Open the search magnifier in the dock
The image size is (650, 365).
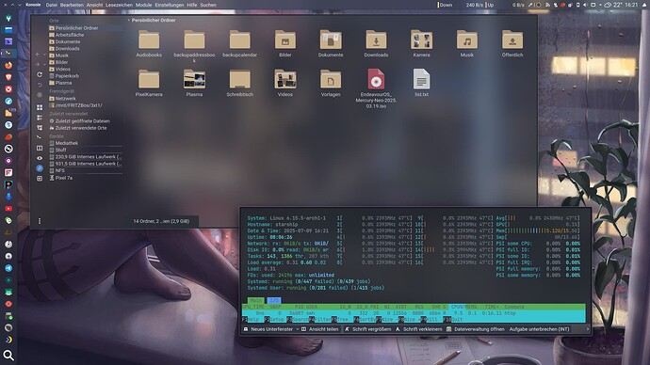(x=8, y=355)
